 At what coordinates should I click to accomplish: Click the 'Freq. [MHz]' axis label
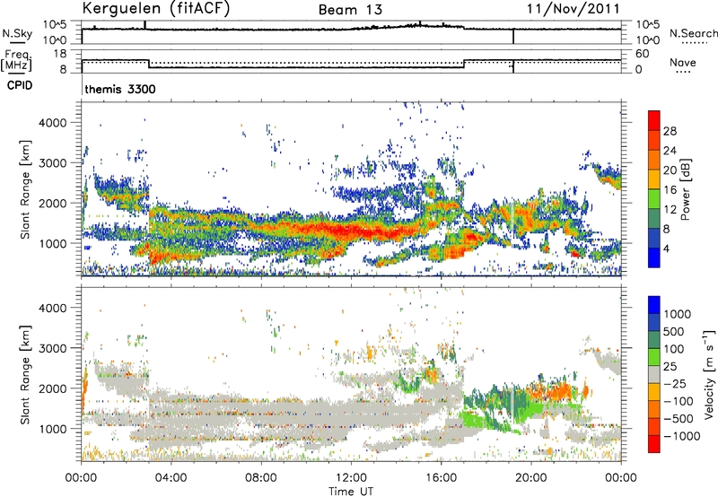pos(16,60)
